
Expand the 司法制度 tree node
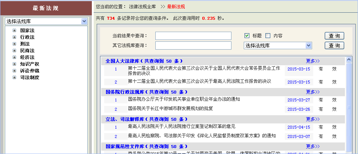pos(15,77)
